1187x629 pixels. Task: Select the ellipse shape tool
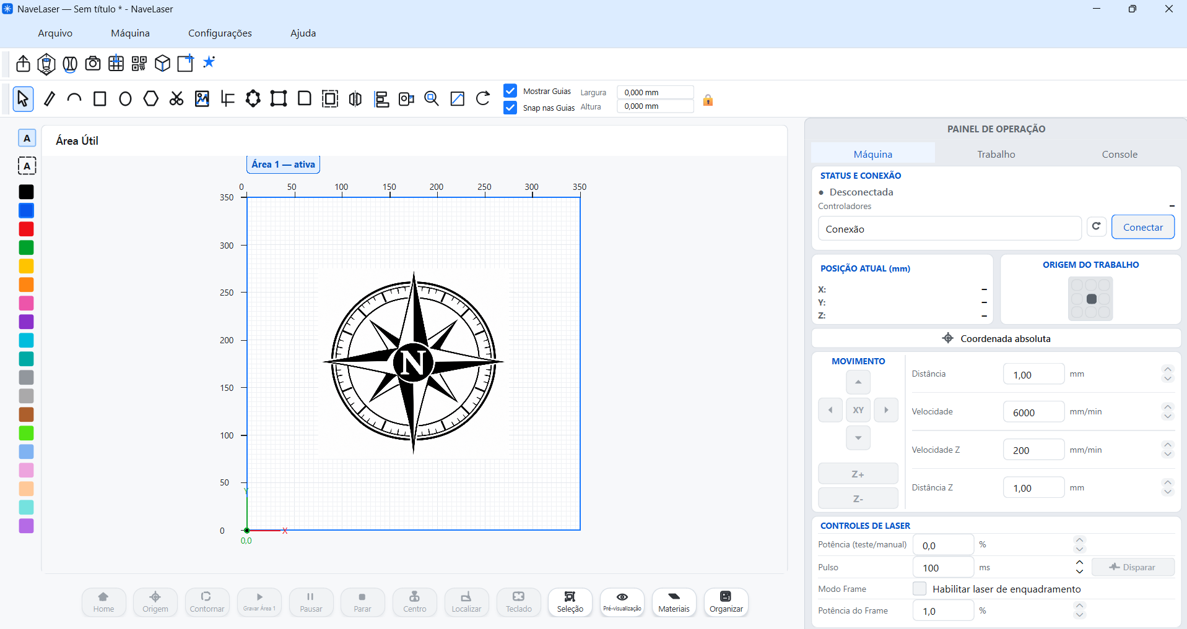125,99
